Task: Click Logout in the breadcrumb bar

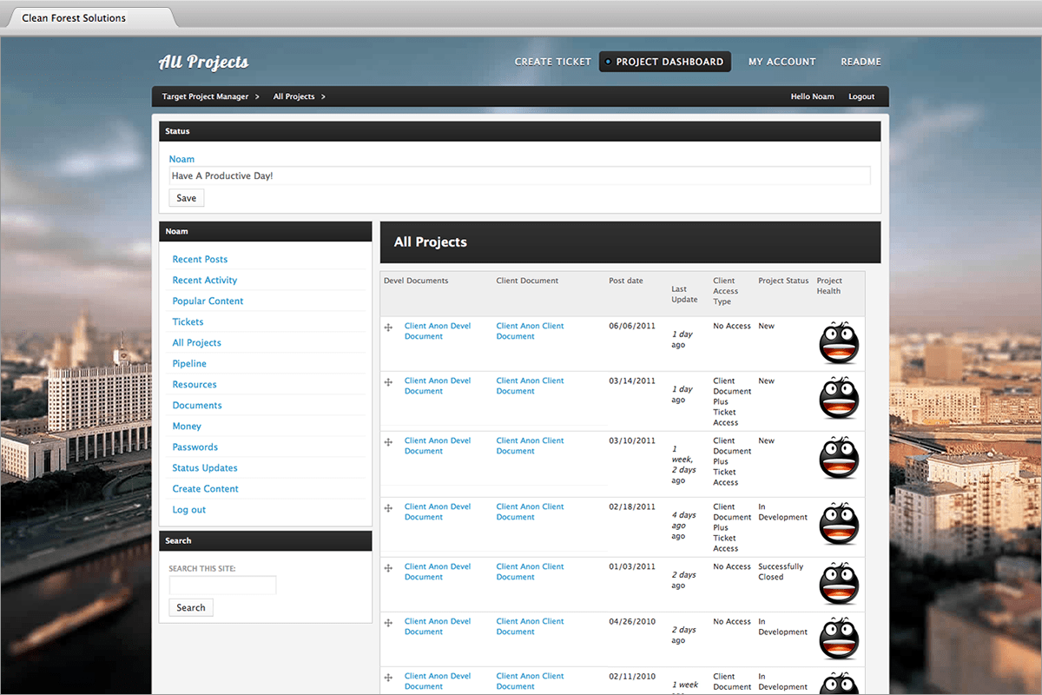Action: pos(861,96)
